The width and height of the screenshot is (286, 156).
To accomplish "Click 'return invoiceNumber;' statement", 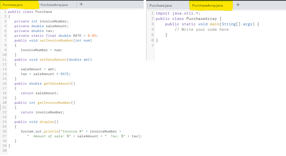I will (43, 112).
